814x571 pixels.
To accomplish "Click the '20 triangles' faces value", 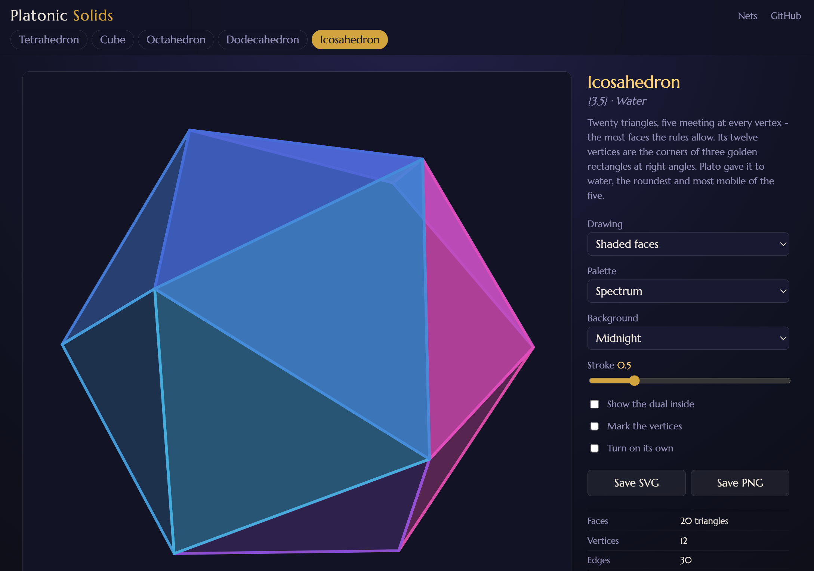I will pos(704,521).
